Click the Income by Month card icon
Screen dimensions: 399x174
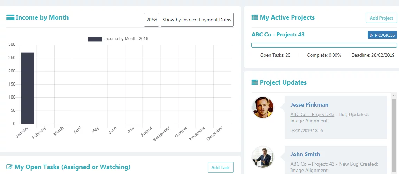(10, 17)
